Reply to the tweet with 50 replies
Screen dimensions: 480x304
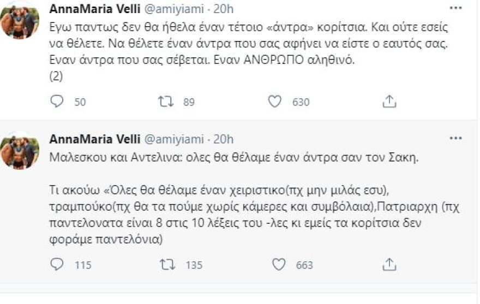57,102
